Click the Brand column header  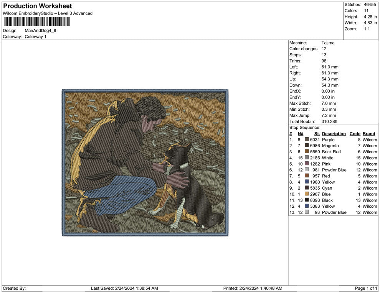point(368,133)
